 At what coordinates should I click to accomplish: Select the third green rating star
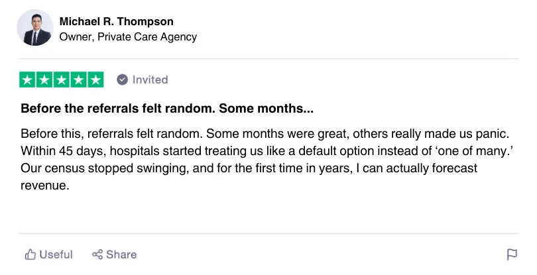pyautogui.click(x=62, y=80)
